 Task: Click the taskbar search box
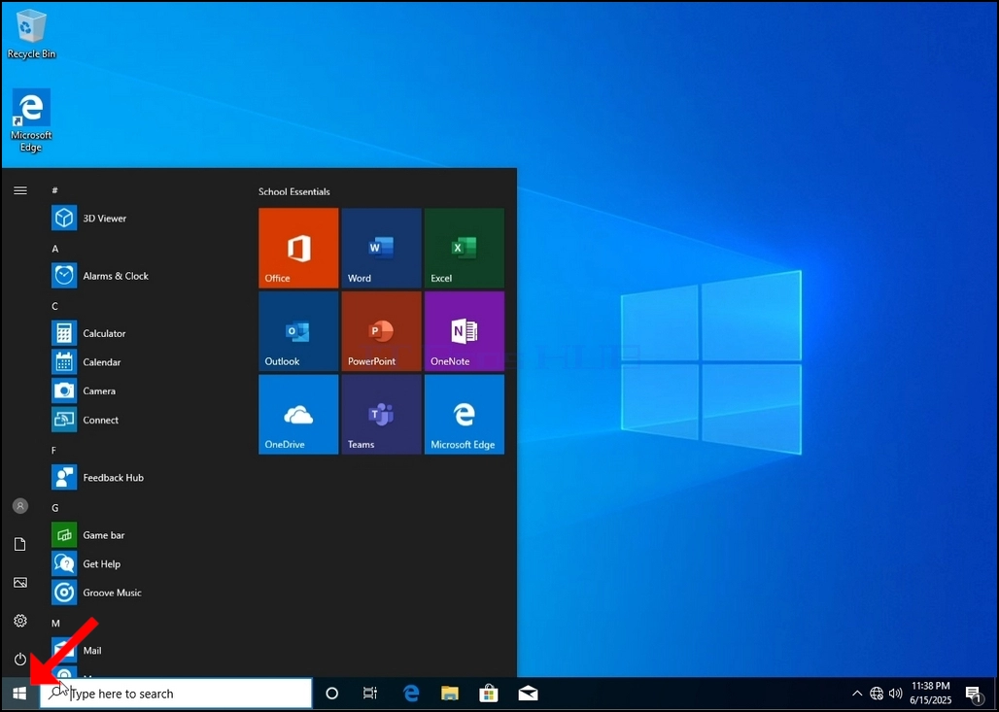point(176,694)
